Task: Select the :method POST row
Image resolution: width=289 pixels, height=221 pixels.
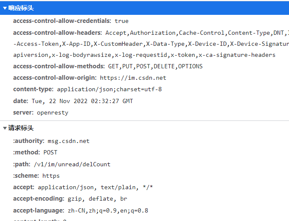Action: pos(35,152)
